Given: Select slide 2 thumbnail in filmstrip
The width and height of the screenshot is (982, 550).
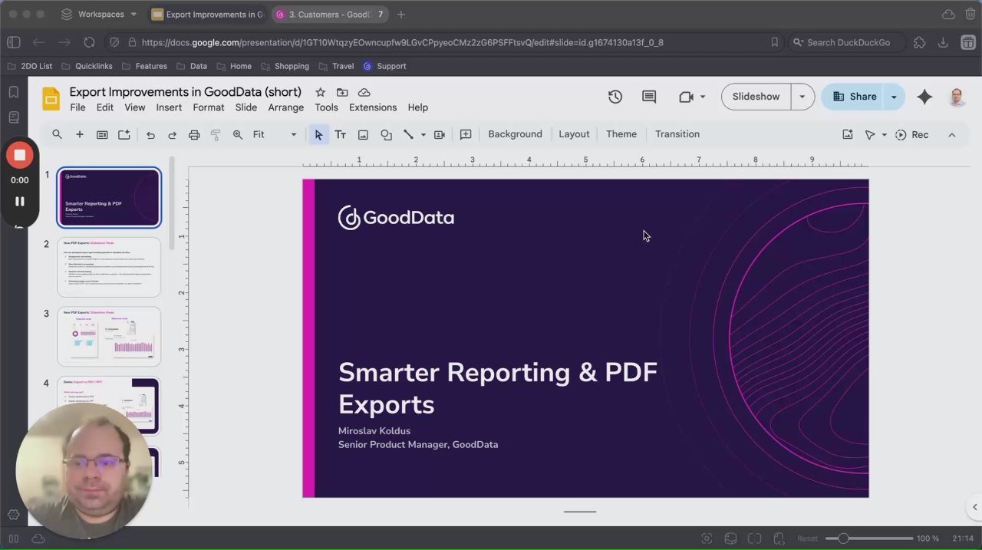Looking at the screenshot, I should 109,267.
